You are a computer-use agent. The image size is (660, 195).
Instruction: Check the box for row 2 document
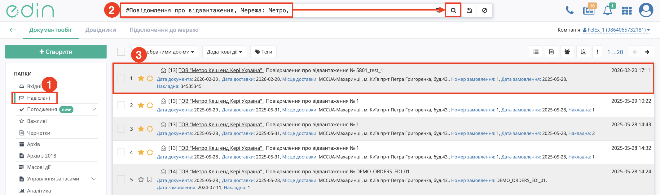click(121, 105)
